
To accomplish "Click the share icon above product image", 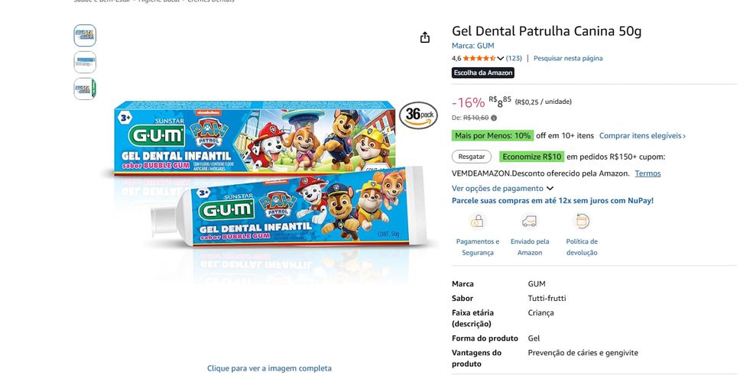I will 425,37.
